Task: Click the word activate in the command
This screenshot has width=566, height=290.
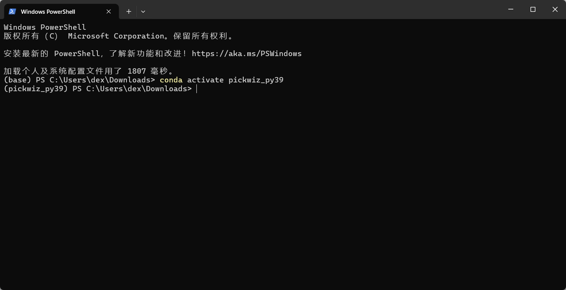Action: pyautogui.click(x=205, y=80)
